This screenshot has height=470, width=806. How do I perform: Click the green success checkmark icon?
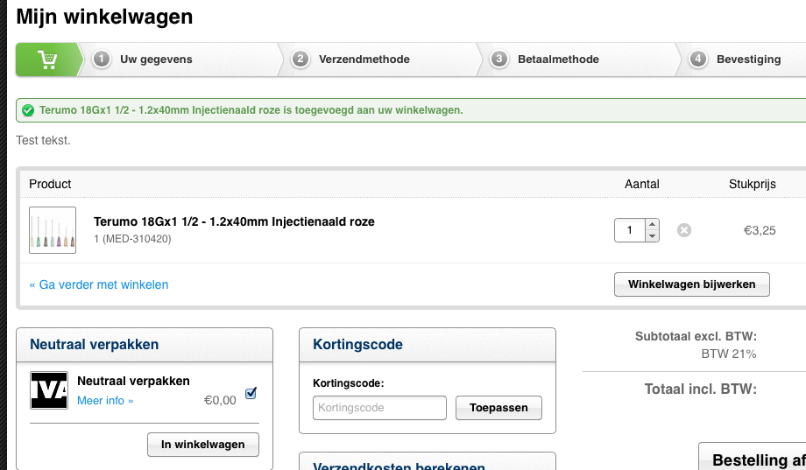28,110
